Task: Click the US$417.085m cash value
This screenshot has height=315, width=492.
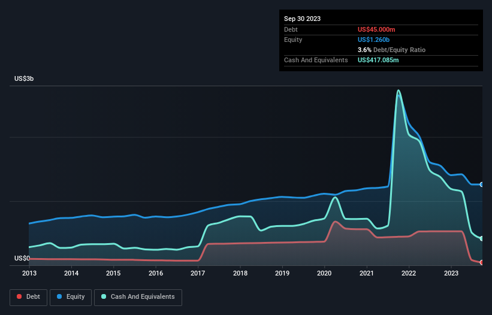Action: (378, 60)
